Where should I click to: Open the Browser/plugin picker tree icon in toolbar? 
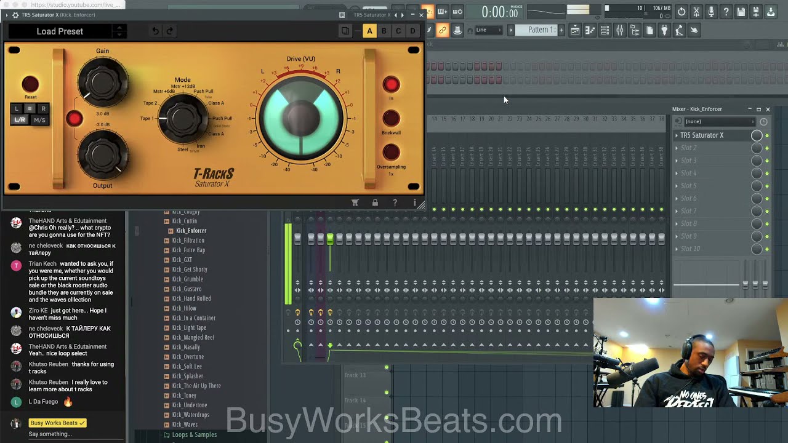tap(635, 30)
